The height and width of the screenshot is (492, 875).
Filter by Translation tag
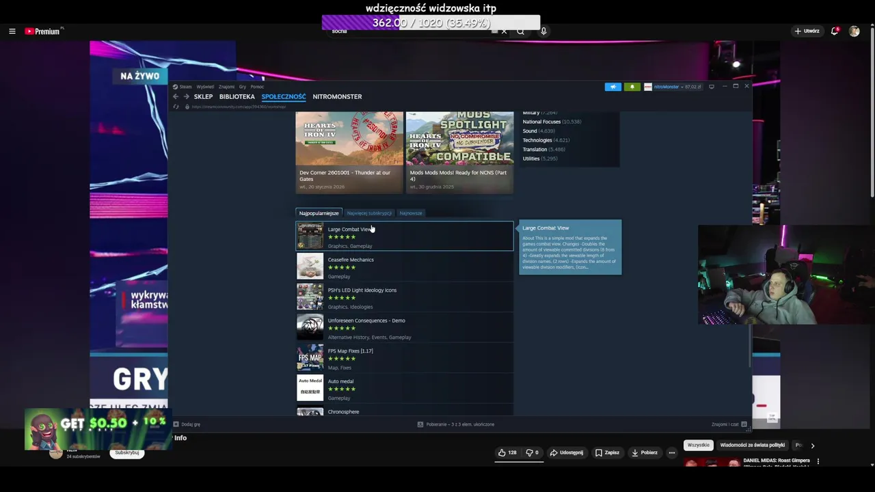tap(544, 149)
